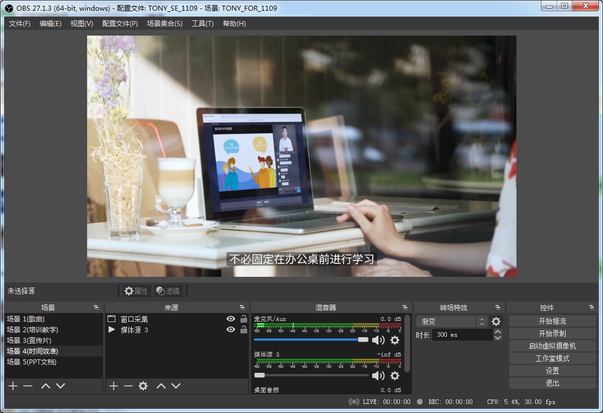Click 开始录制 to start recording
This screenshot has width=603, height=413.
(552, 333)
